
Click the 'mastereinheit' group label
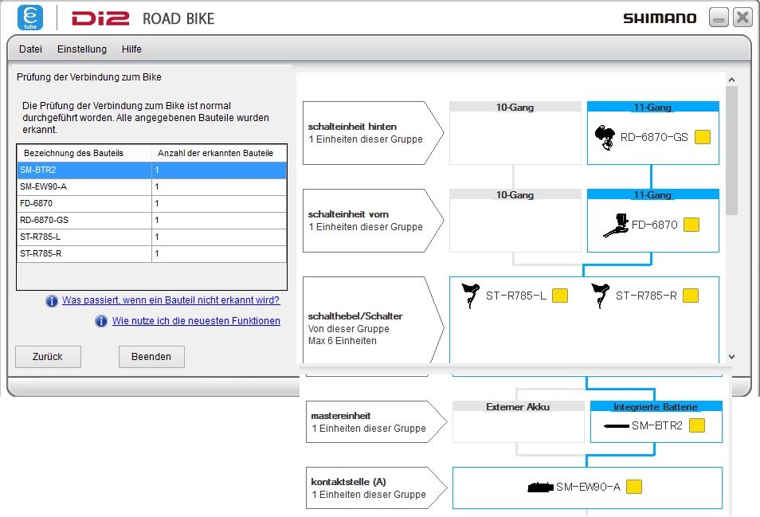[376, 422]
